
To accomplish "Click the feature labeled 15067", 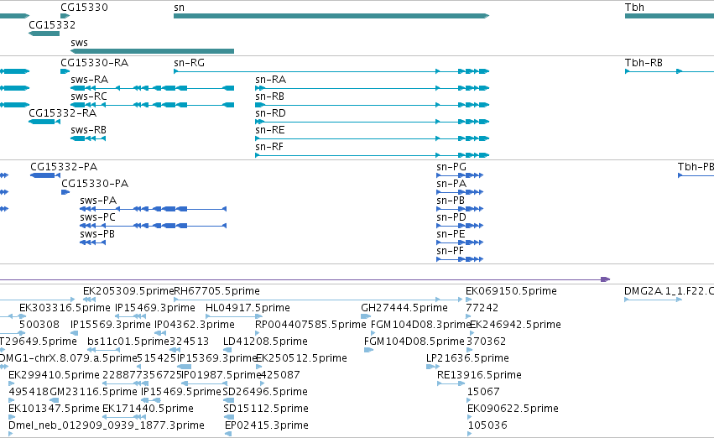I will pos(468,401).
